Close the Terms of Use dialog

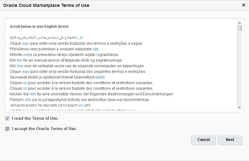pyautogui.click(x=243, y=5)
